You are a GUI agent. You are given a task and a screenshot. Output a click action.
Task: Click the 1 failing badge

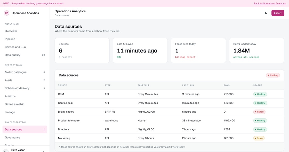(273, 75)
